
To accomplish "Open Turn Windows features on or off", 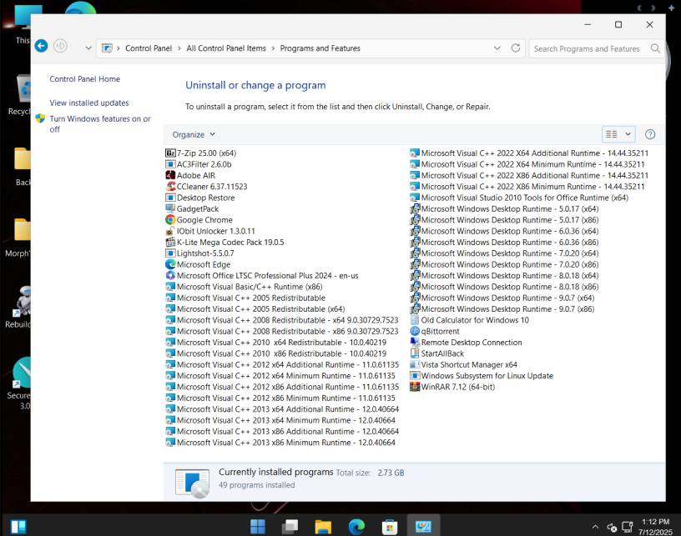I will [x=100, y=123].
